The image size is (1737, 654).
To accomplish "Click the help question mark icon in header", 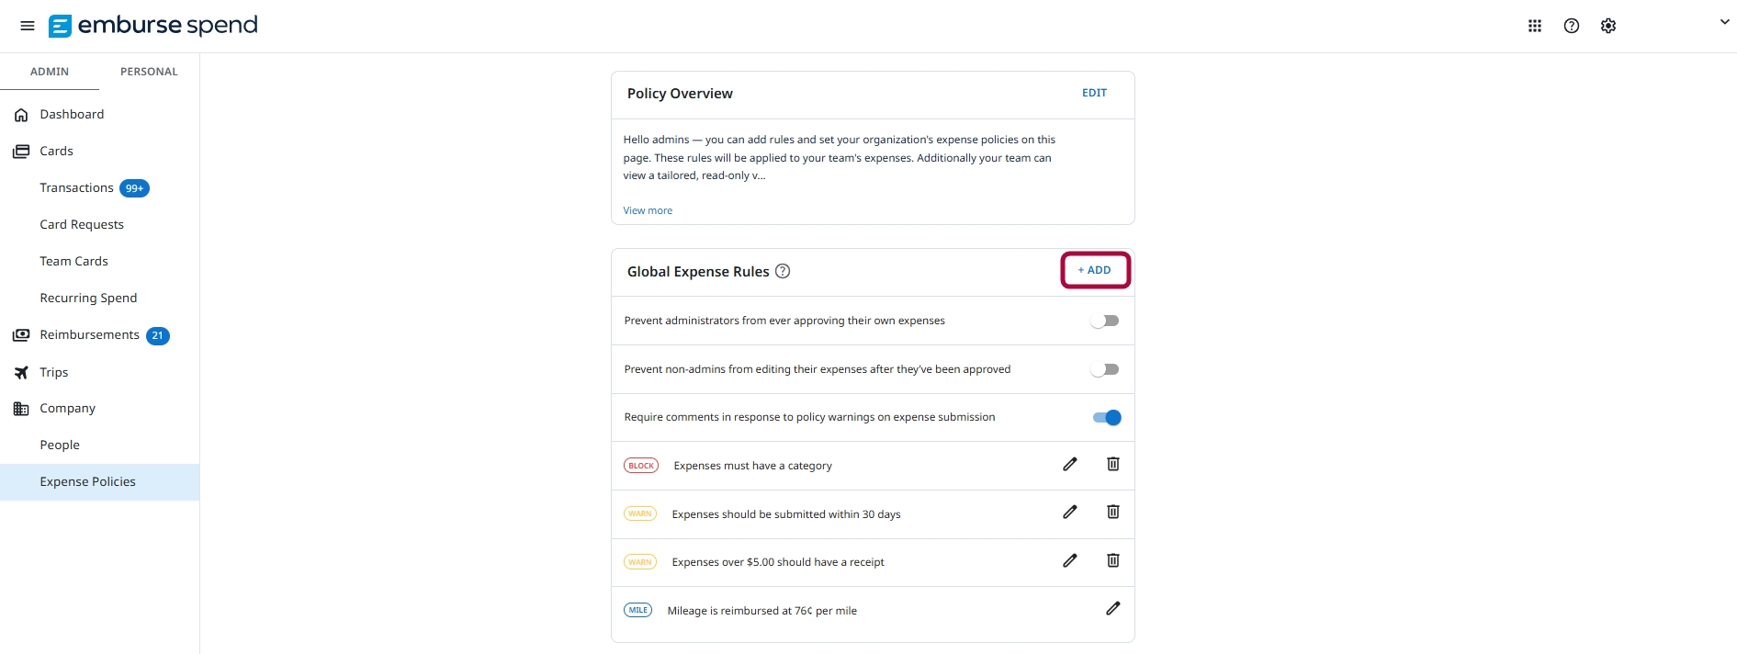I will pyautogui.click(x=1572, y=26).
